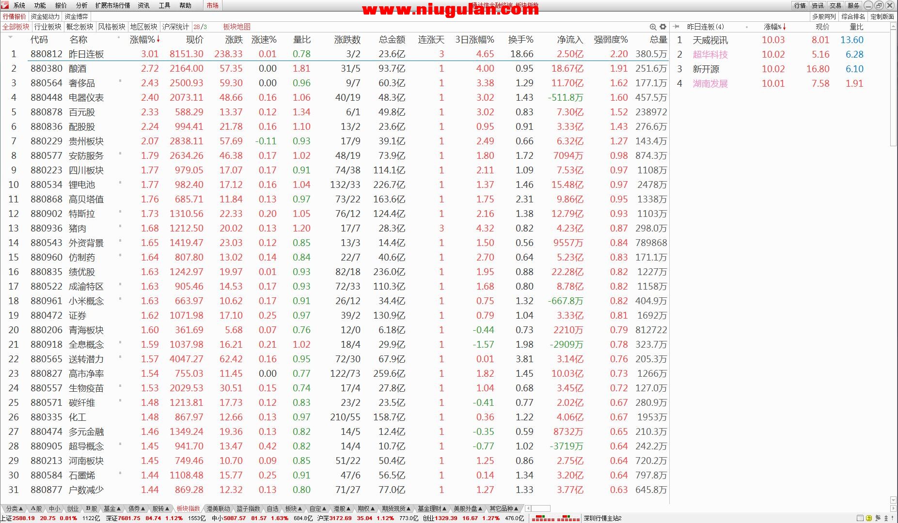Expand the 债券 bottom tab menu
Screen dimensions: 898x523
coord(137,508)
